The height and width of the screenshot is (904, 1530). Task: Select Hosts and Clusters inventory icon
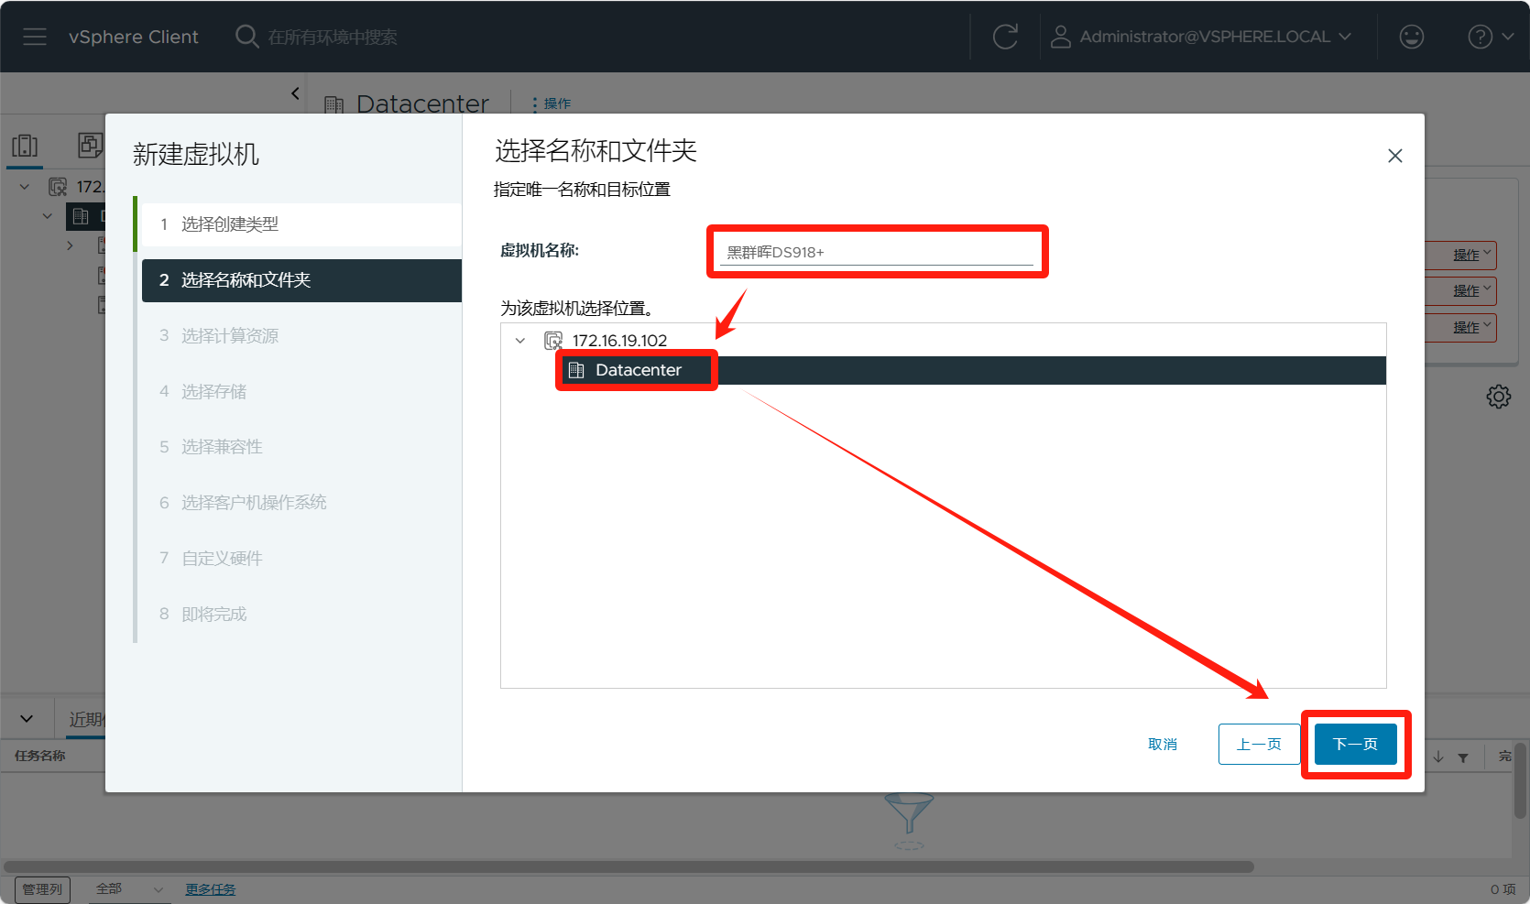pos(25,146)
